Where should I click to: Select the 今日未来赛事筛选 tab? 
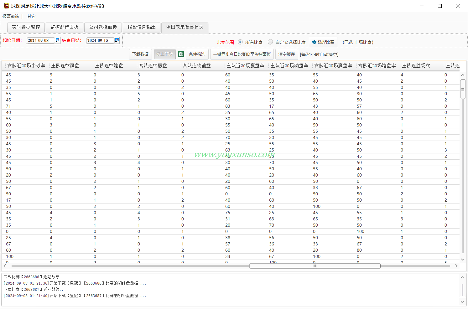[x=185, y=27]
